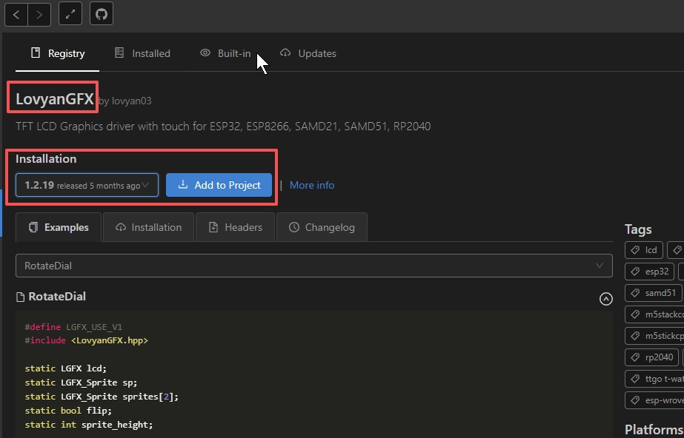The width and height of the screenshot is (684, 438).
Task: Click the Installation section heading
Action: 46,159
